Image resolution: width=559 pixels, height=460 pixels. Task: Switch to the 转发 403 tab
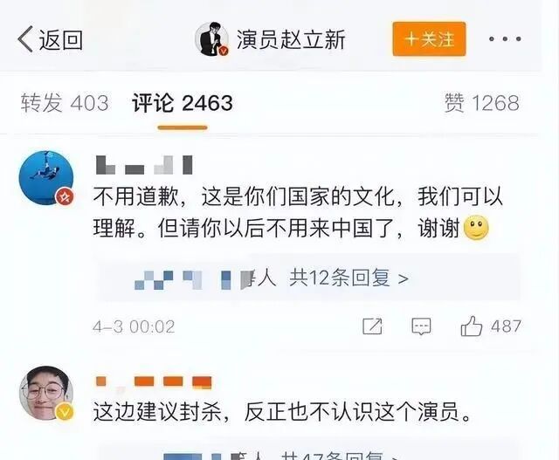(x=65, y=103)
